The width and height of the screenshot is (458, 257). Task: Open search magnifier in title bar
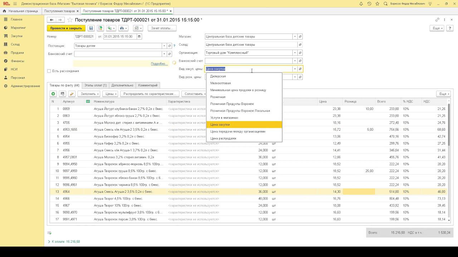(x=386, y=4)
